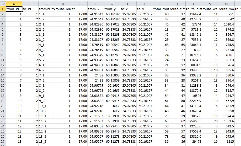Click cell with value 2_2

tap(46, 30)
